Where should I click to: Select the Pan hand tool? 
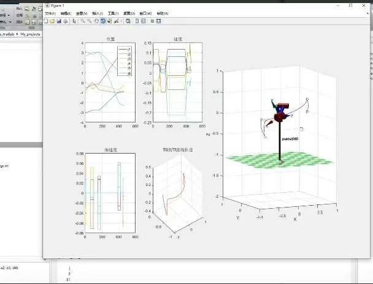96,21
